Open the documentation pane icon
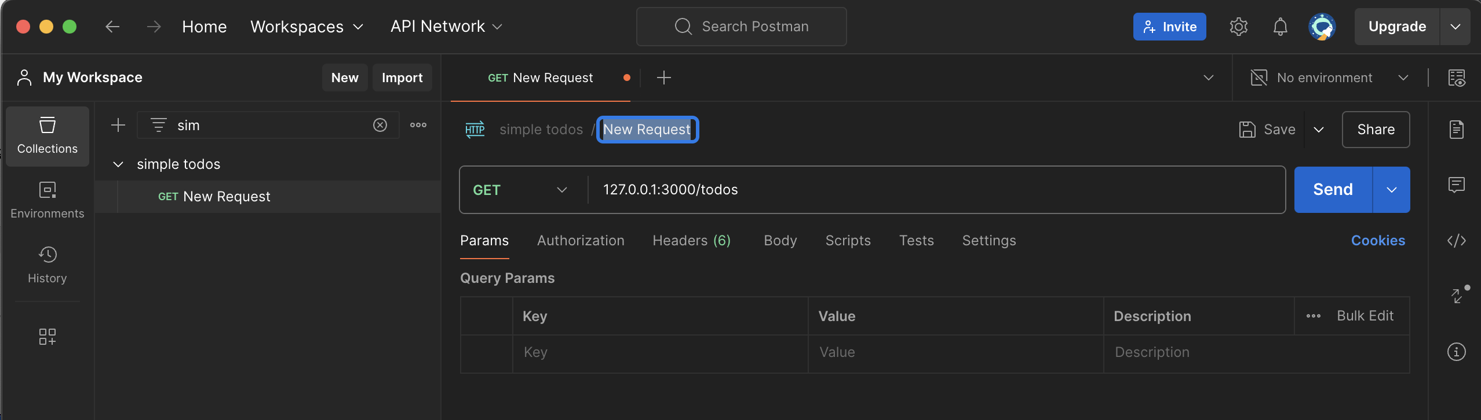The height and width of the screenshot is (420, 1481). (x=1457, y=130)
